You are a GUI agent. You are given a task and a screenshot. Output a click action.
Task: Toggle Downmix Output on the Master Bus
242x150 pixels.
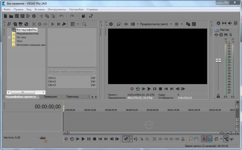point(224,23)
